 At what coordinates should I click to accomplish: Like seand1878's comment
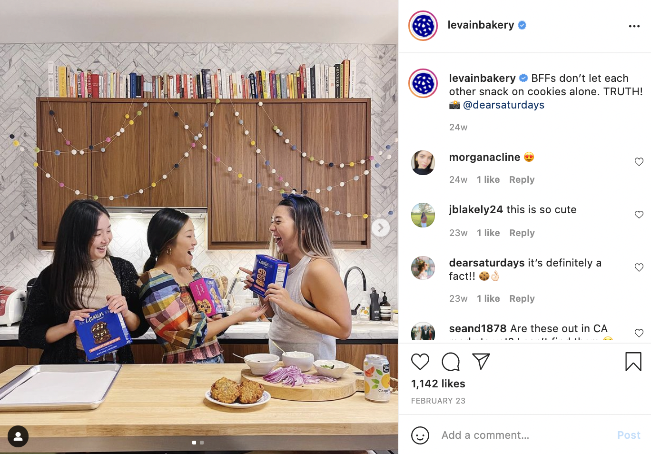pos(639,333)
